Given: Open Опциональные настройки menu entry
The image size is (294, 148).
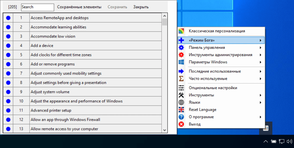Looking at the screenshot, I should (221, 88).
